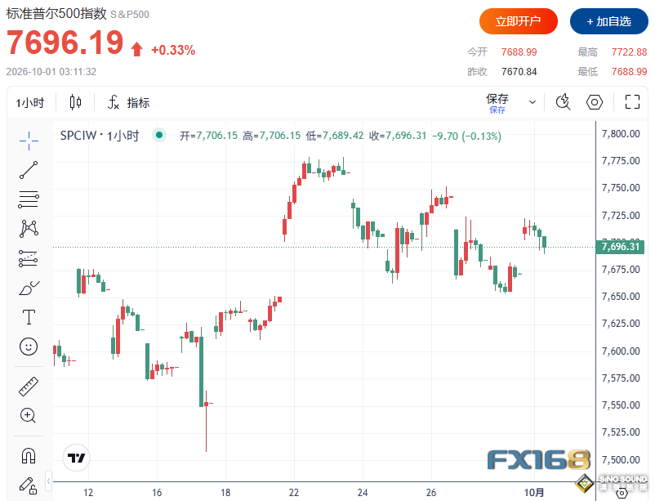The image size is (655, 501).
Task: Expand the 保存 layout dropdown arrow
Action: 532,102
